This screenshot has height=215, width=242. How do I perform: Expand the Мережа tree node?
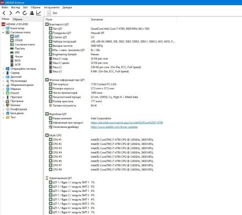[3, 89]
